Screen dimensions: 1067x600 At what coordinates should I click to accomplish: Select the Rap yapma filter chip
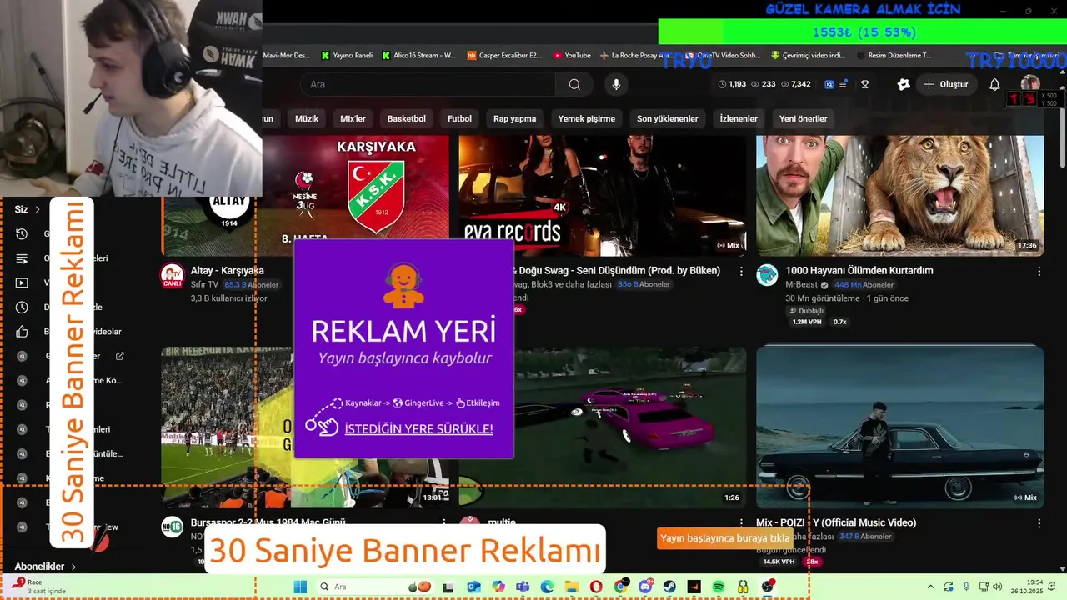point(514,118)
